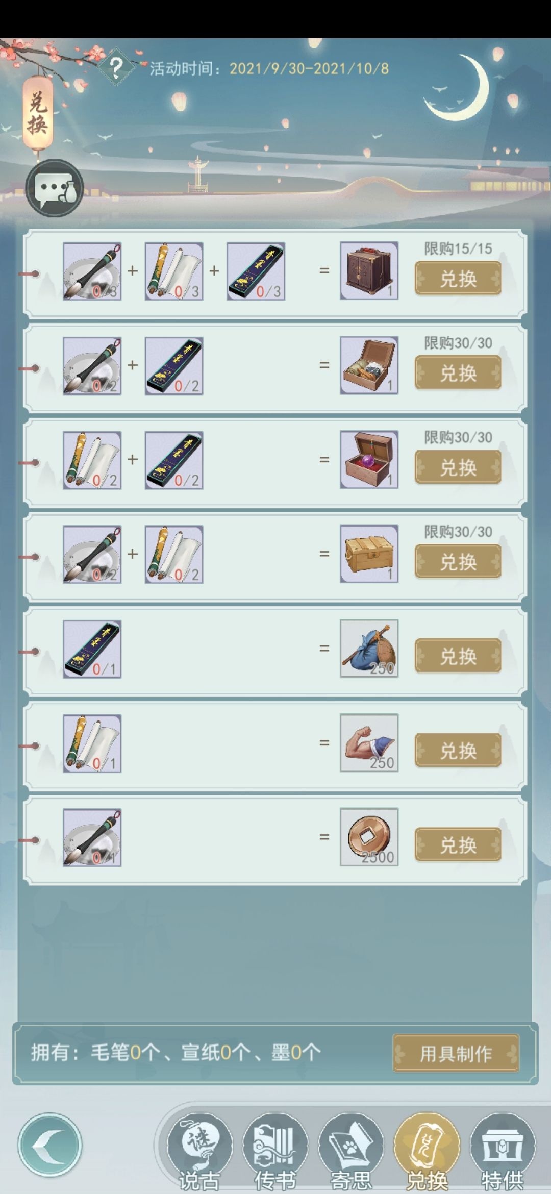Open the chat bubble icon

54,188
